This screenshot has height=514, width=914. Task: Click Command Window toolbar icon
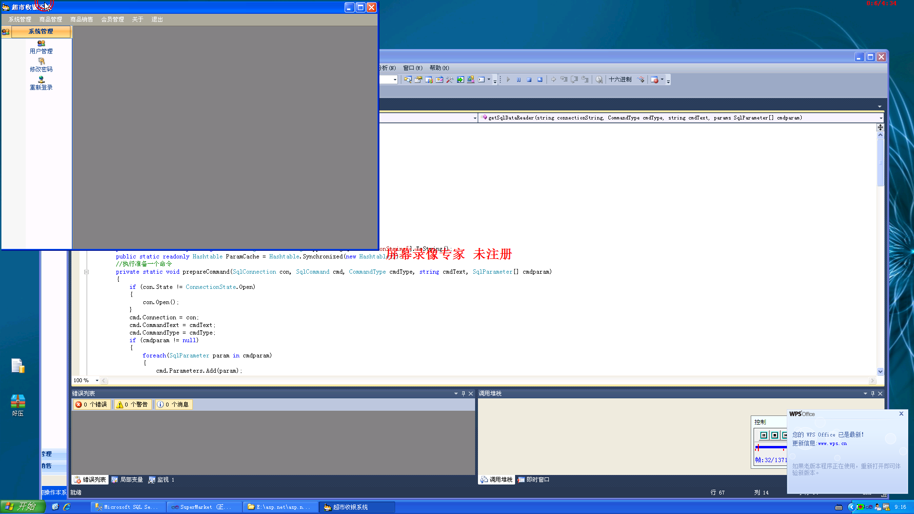pyautogui.click(x=481, y=79)
